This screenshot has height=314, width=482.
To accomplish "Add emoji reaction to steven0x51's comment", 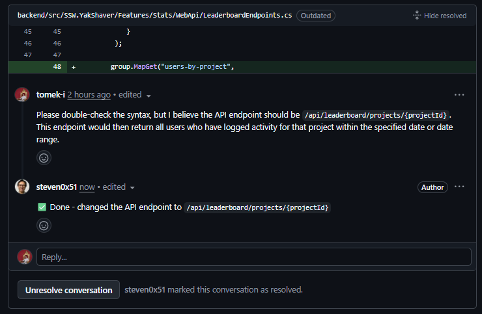I will pyautogui.click(x=44, y=226).
